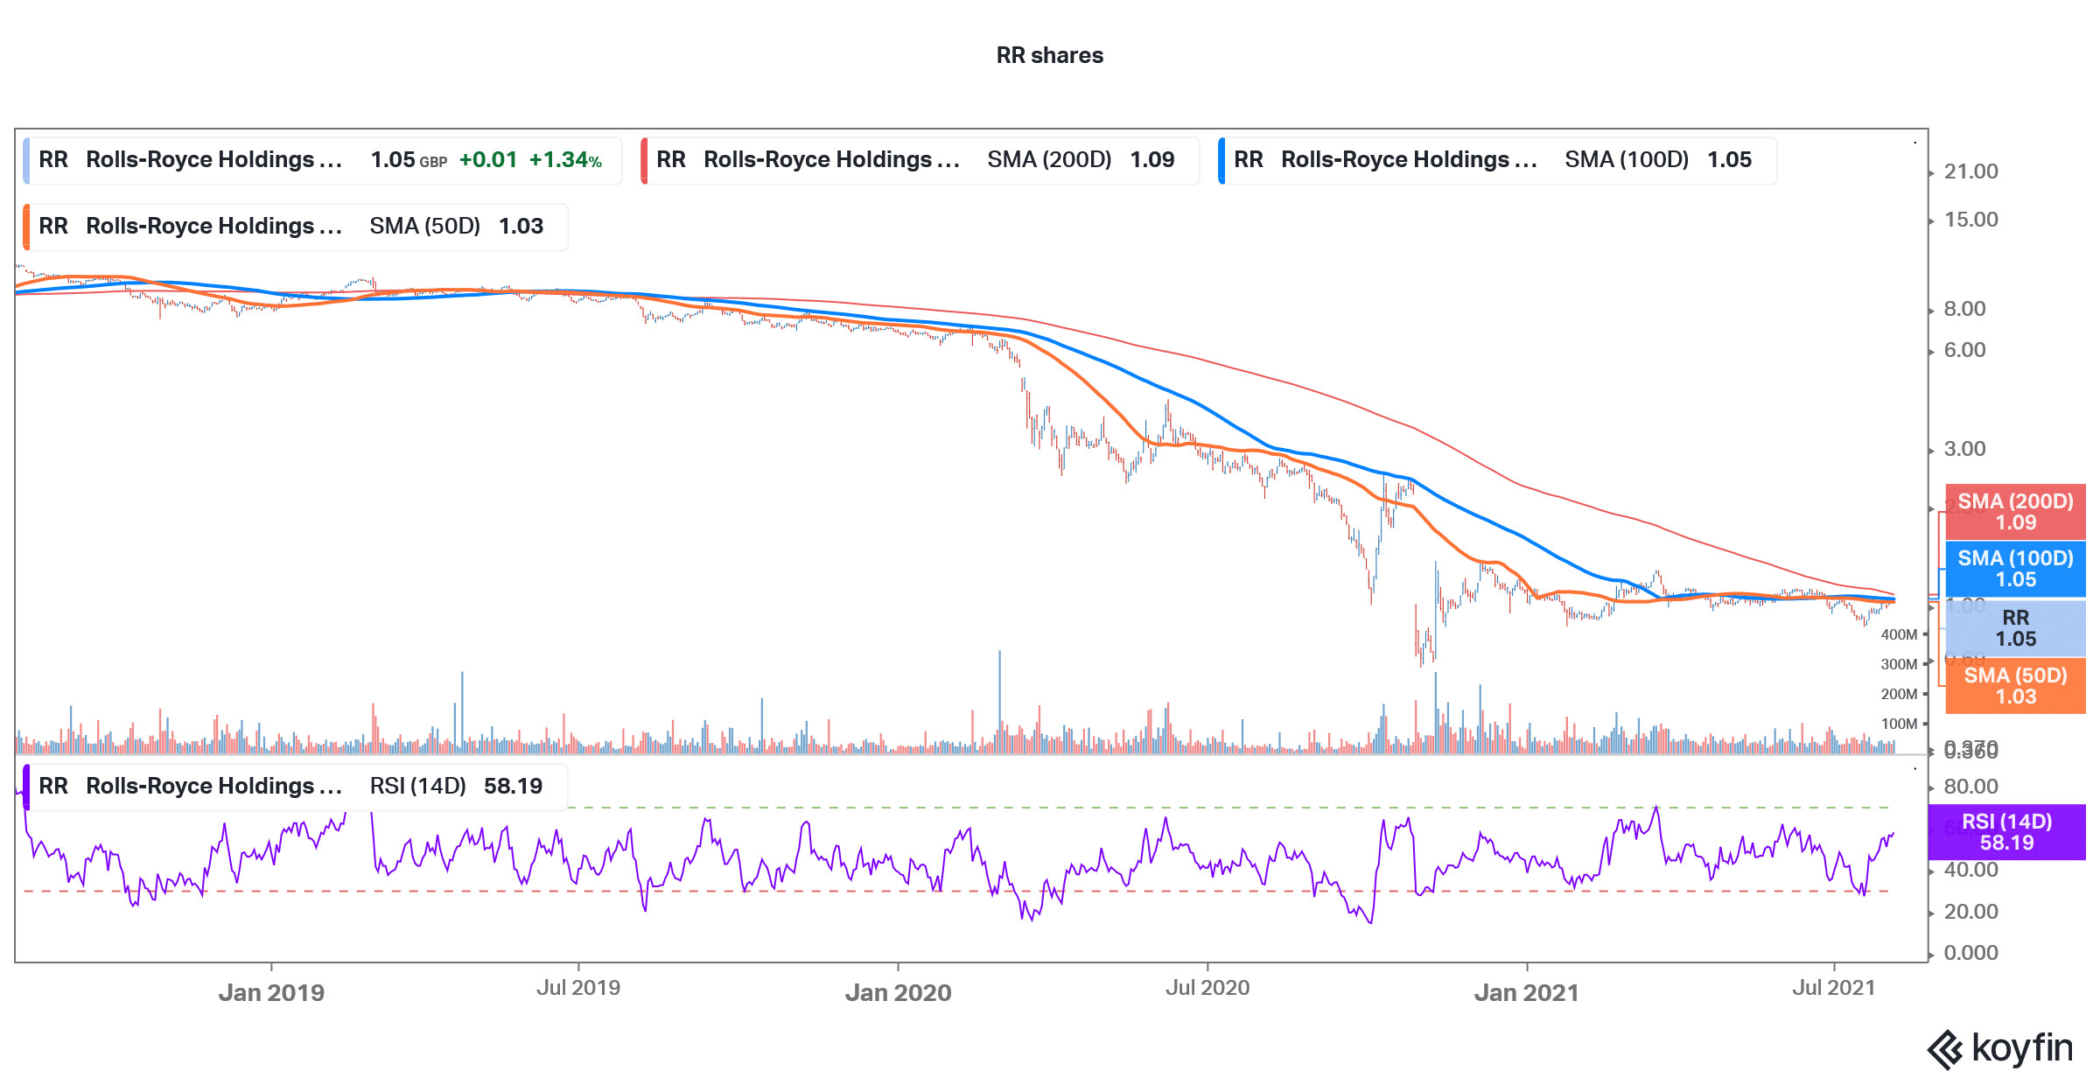Click the 'Jul 2020' time axis label
Screen dimensions: 2100x1085
(x=1207, y=988)
